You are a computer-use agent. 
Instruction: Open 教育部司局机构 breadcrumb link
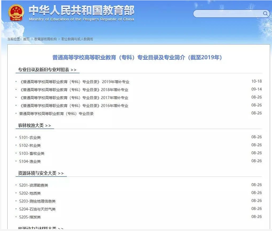(45, 39)
